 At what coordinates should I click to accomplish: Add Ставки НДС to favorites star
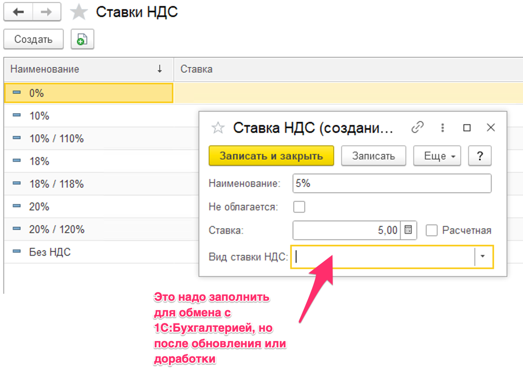(x=79, y=12)
